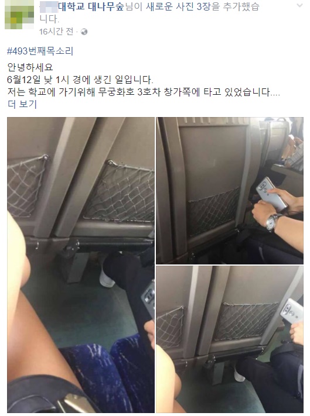The height and width of the screenshot is (416, 310).
Task: Click the white shoe in the large photo
Action: [106, 280]
